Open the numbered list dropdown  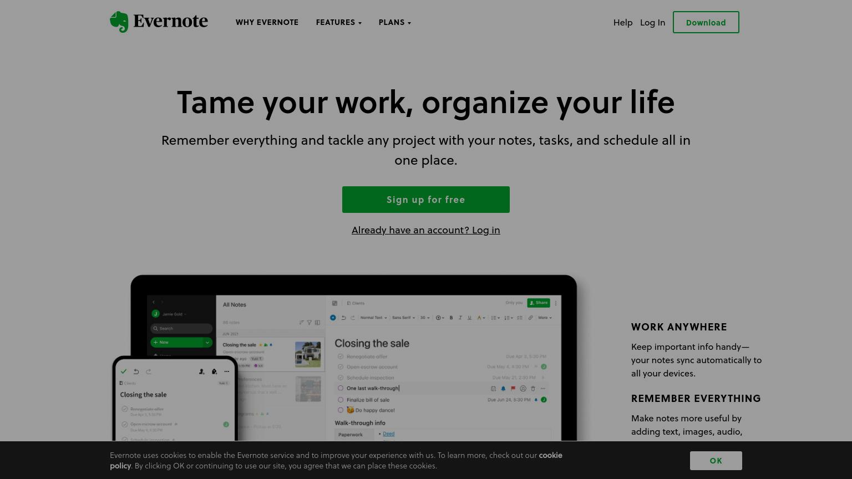click(x=508, y=318)
